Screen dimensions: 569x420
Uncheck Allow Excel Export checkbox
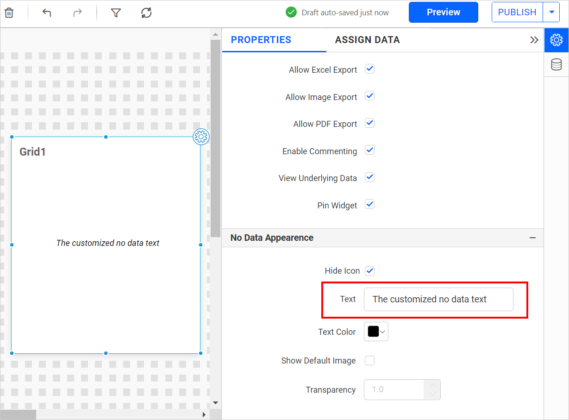(369, 69)
